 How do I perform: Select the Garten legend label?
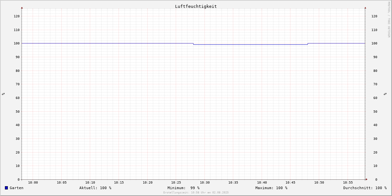coord(17,188)
